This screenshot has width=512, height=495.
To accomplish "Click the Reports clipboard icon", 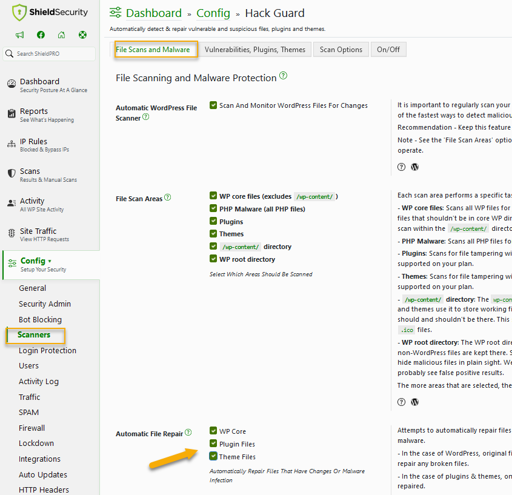I will tap(12, 114).
